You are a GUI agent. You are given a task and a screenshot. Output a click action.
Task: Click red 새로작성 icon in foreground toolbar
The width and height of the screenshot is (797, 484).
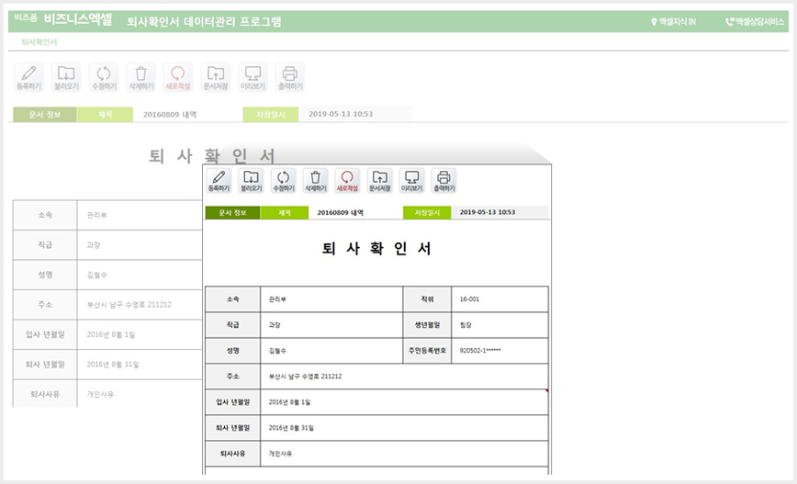347,181
